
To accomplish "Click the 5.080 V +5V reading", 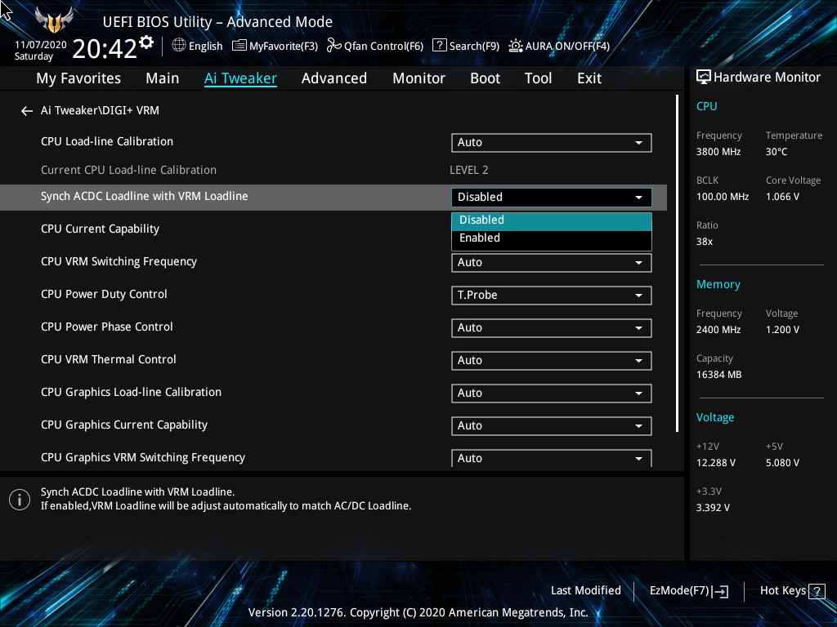I will (x=782, y=463).
